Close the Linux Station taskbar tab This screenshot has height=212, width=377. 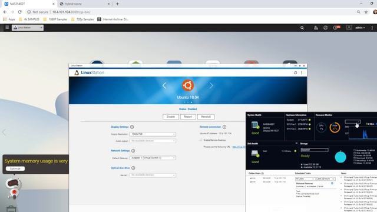click(x=41, y=28)
